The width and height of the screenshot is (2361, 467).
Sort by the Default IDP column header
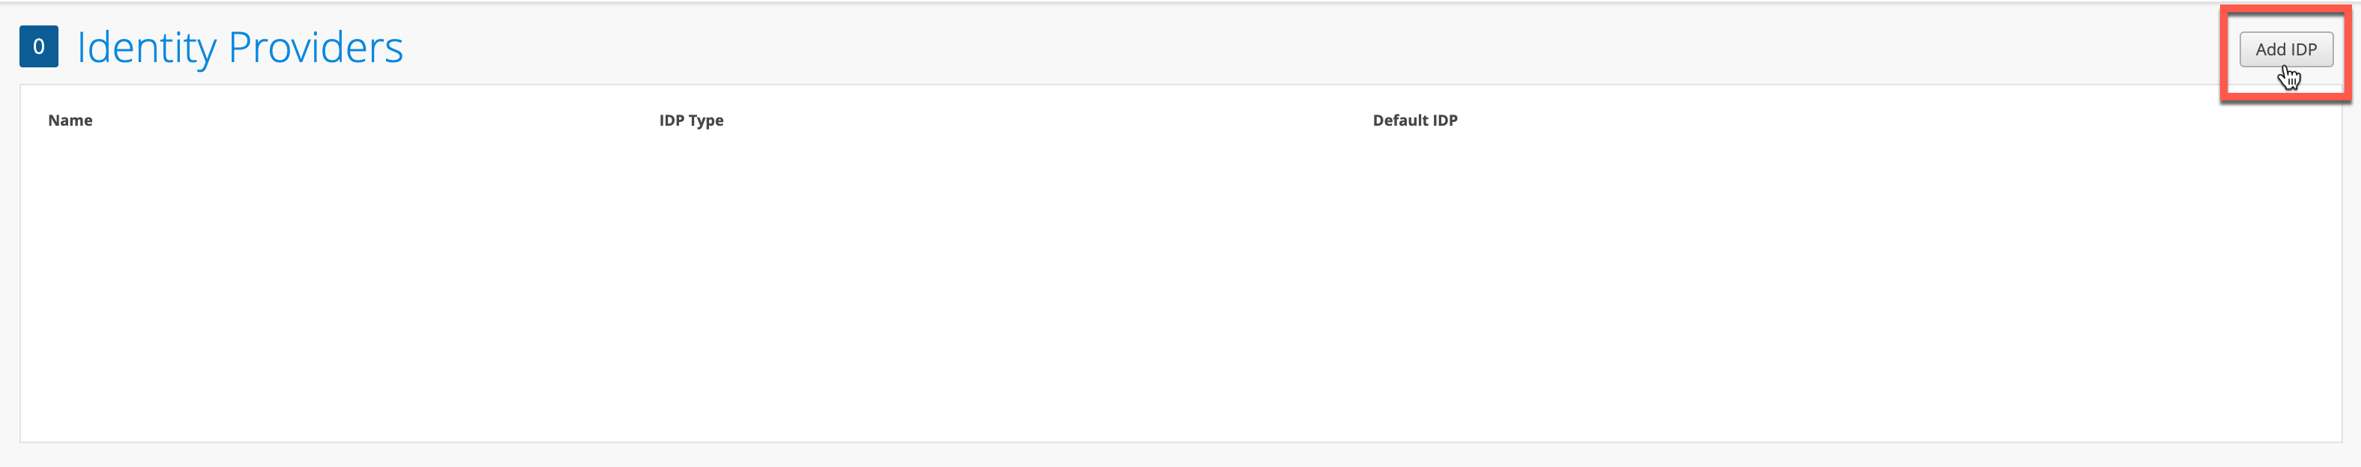[1414, 120]
